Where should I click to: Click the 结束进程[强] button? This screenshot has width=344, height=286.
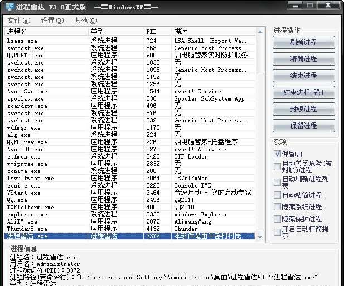pyautogui.click(x=304, y=92)
